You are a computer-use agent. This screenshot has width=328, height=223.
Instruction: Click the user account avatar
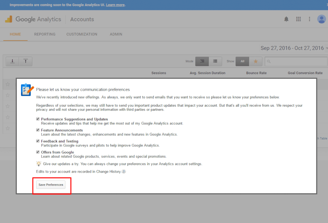pos(321,19)
